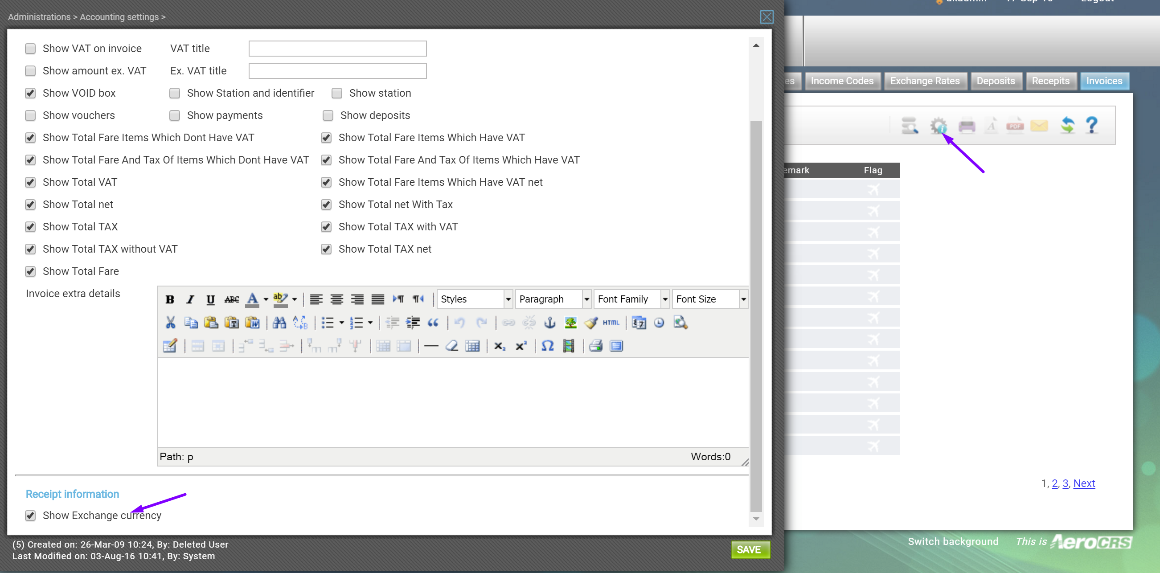Insert current time with clock icon
The height and width of the screenshot is (573, 1160).
click(x=659, y=323)
